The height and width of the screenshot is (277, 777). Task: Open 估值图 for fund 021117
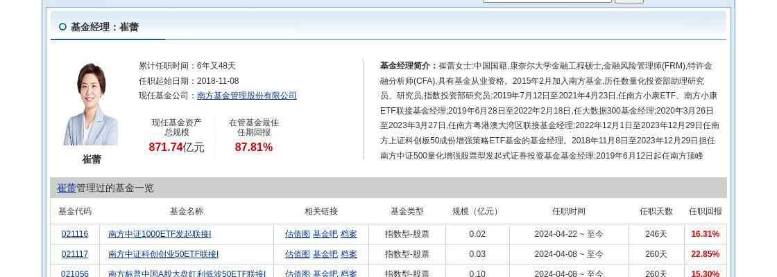point(298,254)
